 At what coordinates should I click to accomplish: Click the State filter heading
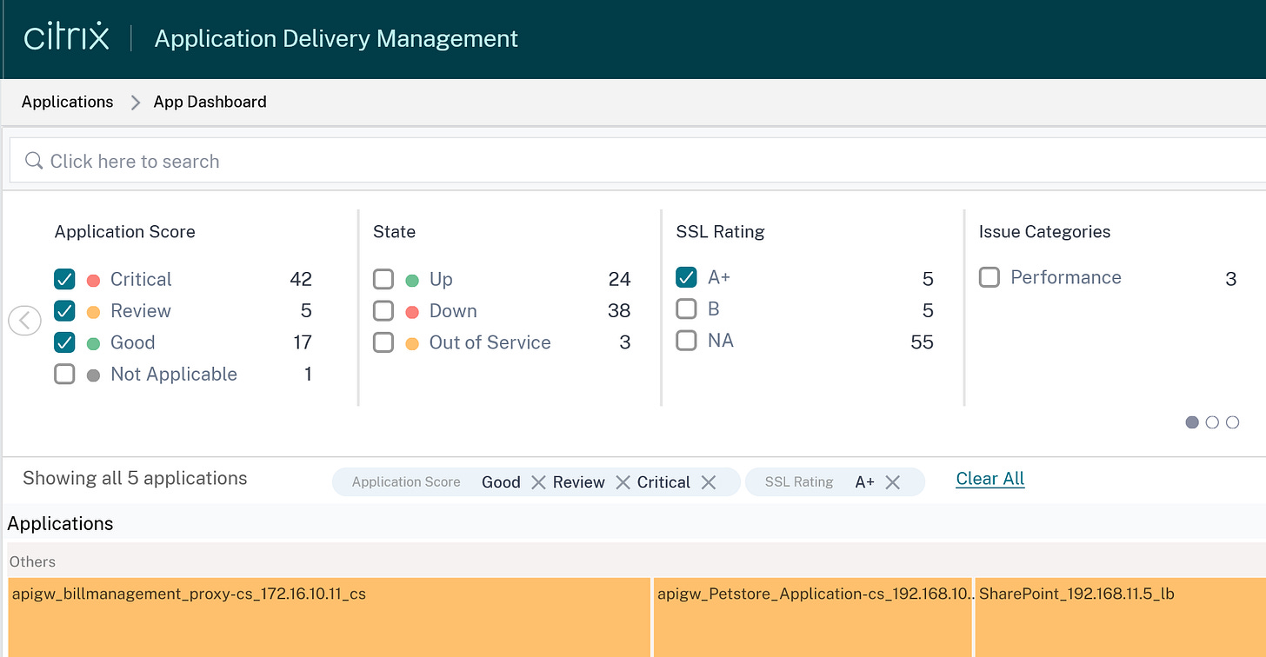[x=395, y=231]
